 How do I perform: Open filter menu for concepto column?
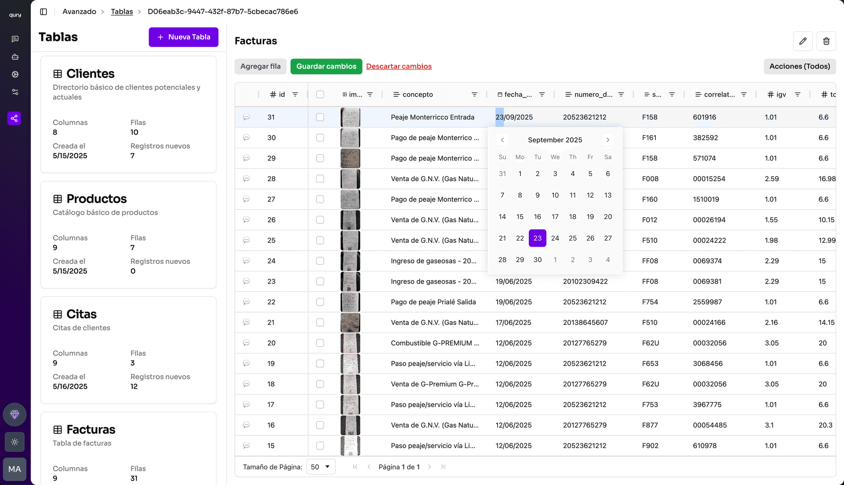474,95
